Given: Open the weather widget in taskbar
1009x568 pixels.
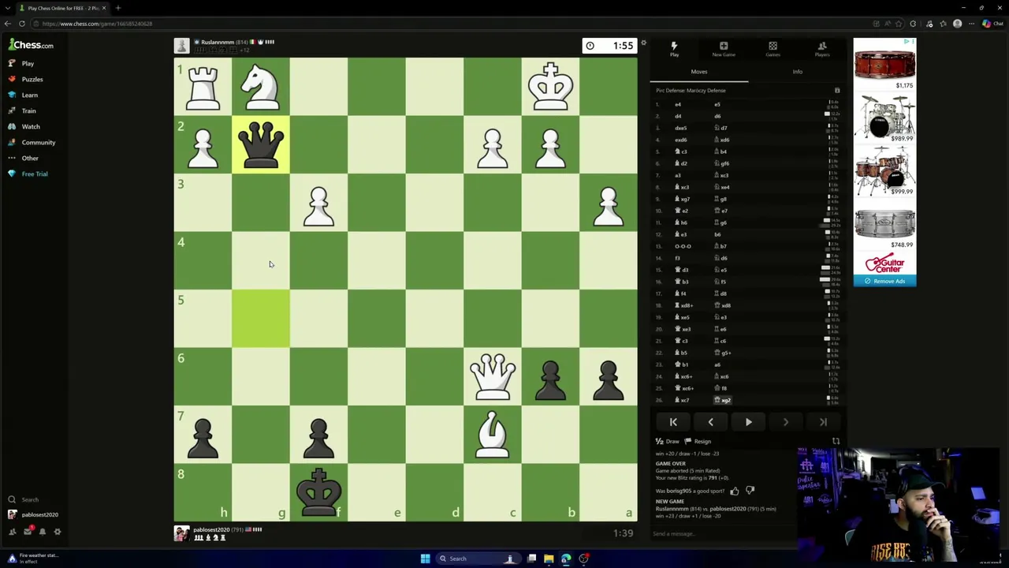Looking at the screenshot, I should point(32,559).
